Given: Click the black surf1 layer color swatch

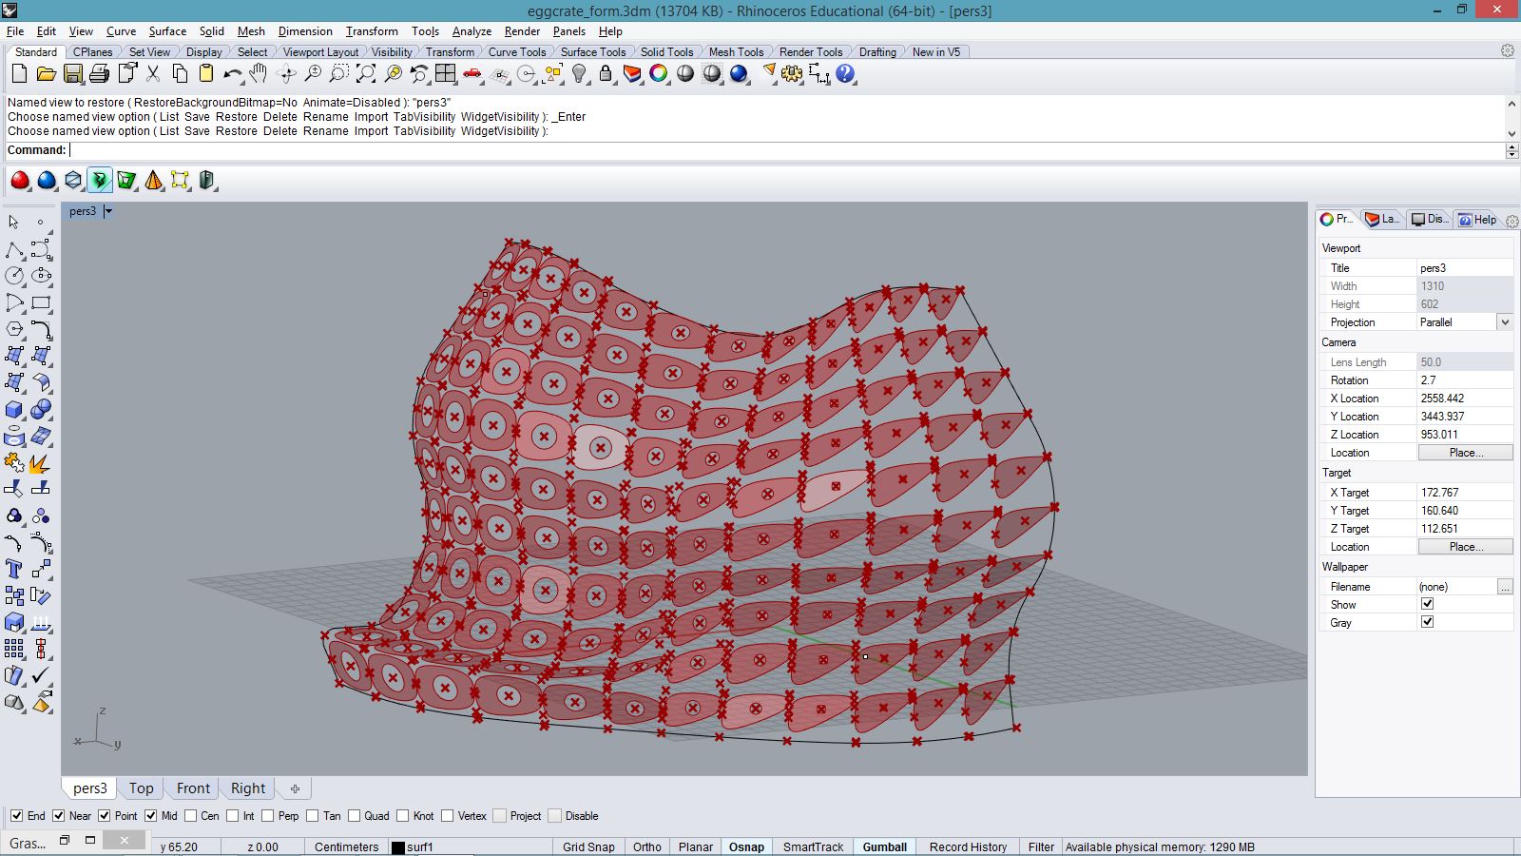Looking at the screenshot, I should point(398,847).
